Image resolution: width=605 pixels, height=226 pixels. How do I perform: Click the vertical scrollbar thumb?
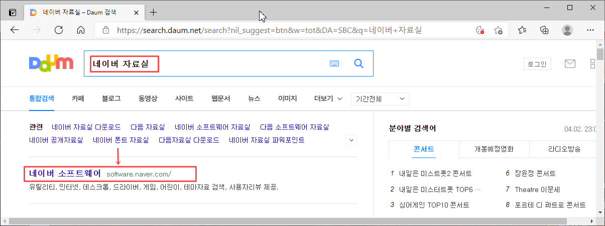coord(600,54)
